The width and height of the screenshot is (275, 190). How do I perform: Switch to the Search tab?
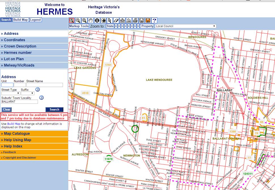click(x=6, y=20)
